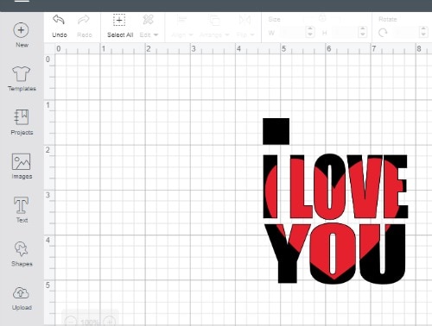Click the zoom in plus button
Viewport: 432px width, 326px height.
tap(110, 322)
